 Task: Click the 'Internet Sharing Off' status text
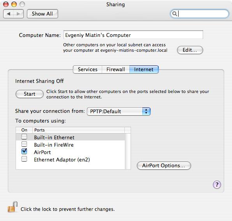[x=39, y=81]
